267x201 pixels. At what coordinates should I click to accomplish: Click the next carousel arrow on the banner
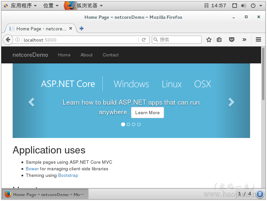(x=231, y=102)
